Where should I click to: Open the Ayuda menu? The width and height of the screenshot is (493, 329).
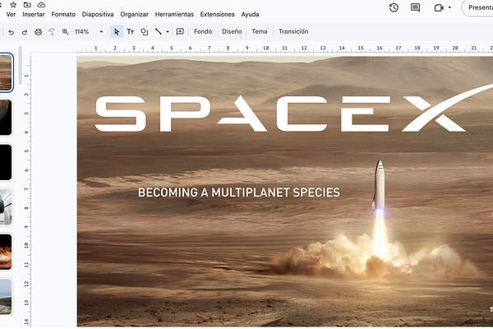251,14
